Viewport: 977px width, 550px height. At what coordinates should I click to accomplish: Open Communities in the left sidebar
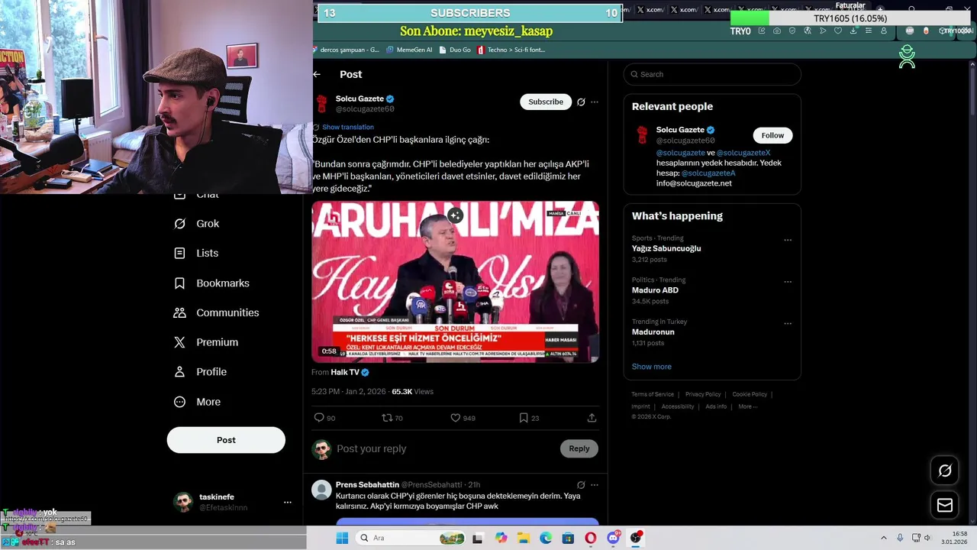pos(216,312)
